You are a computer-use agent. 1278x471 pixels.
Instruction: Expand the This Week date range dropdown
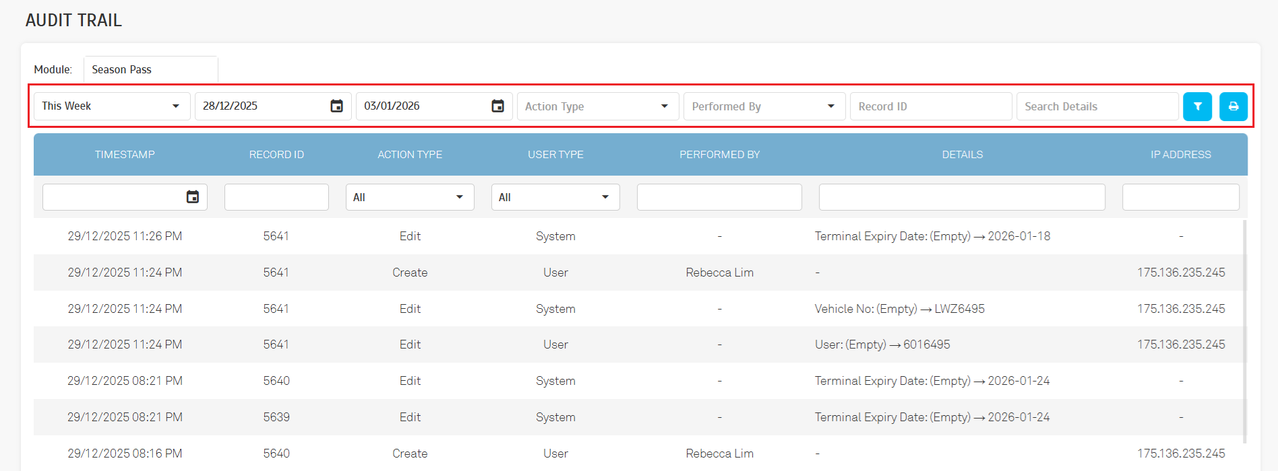point(112,106)
